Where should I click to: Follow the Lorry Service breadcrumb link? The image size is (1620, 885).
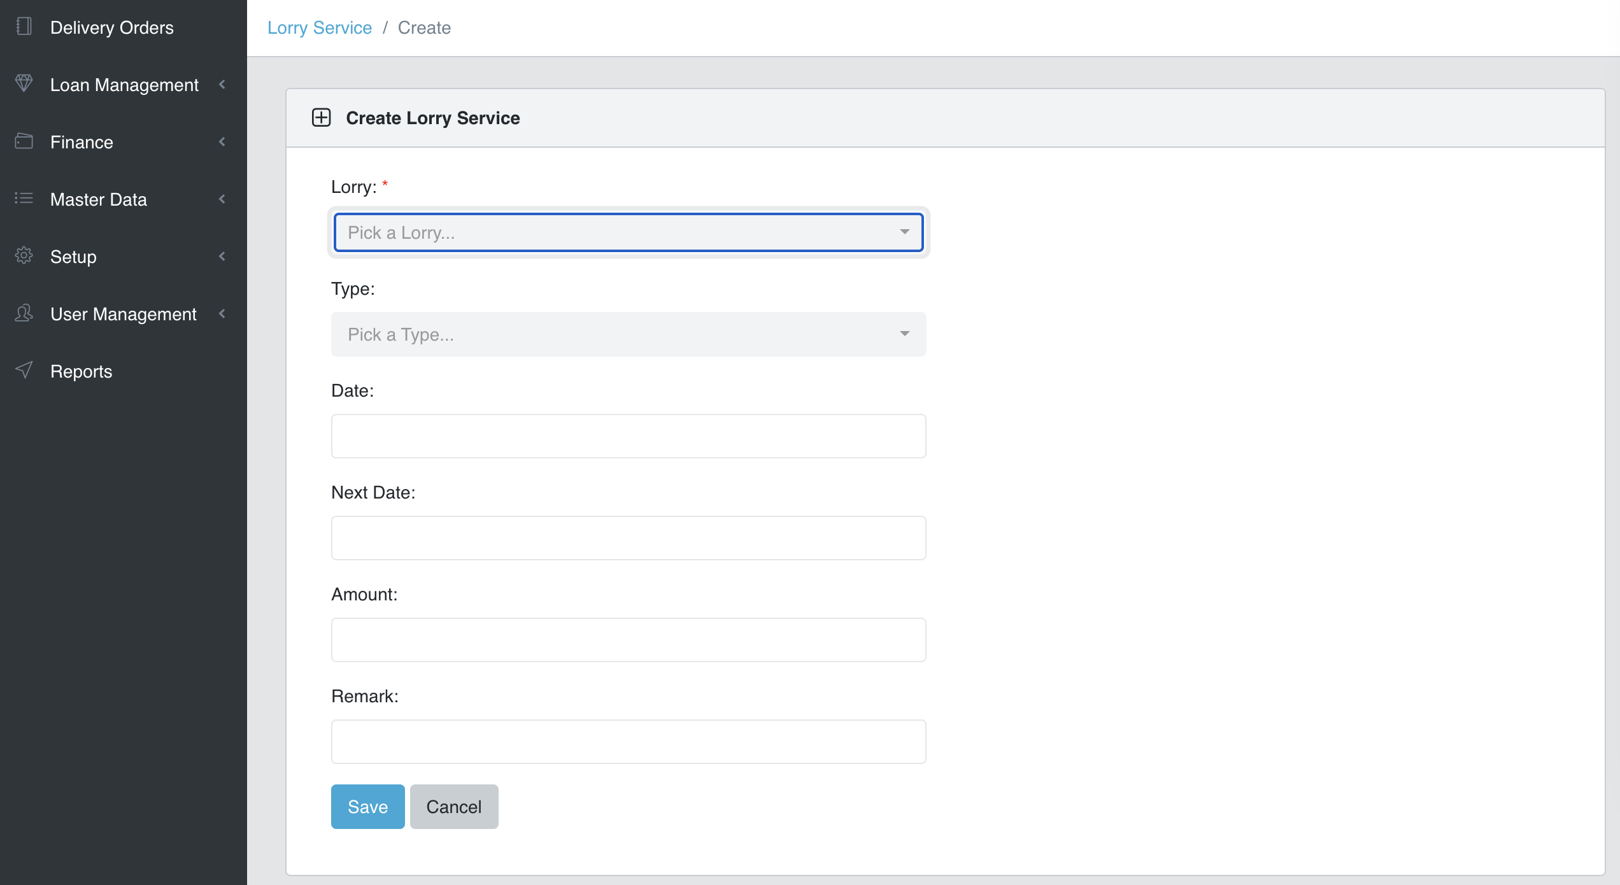coord(319,27)
